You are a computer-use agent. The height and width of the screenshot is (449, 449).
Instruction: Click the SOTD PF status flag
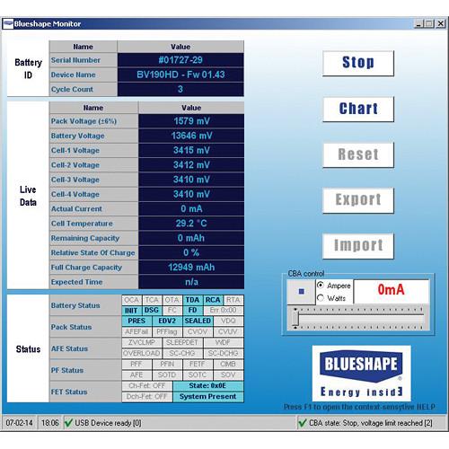click(x=167, y=374)
